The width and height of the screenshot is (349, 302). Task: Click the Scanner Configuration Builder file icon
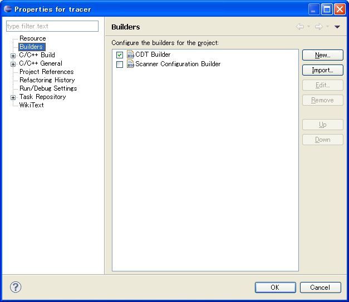pos(130,64)
